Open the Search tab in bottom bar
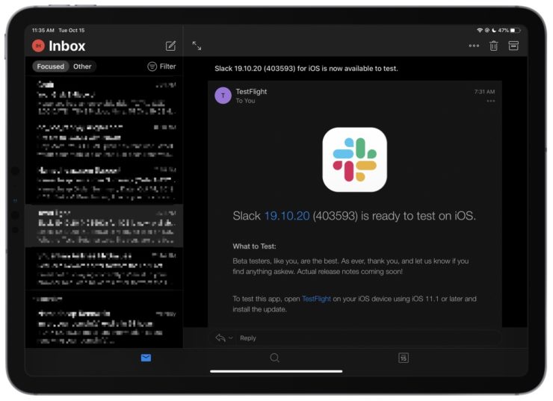Screen dimensions: 553x401 275,358
